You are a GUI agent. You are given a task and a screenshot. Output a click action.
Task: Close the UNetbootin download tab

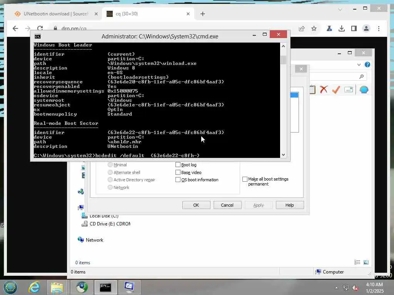(x=96, y=14)
